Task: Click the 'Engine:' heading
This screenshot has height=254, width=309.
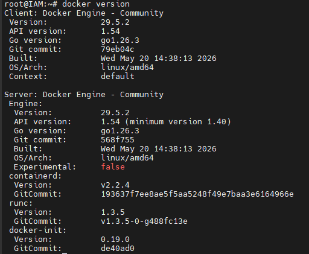Action: pyautogui.click(x=25, y=104)
